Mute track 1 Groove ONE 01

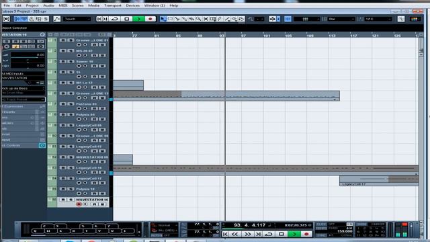click(62, 40)
